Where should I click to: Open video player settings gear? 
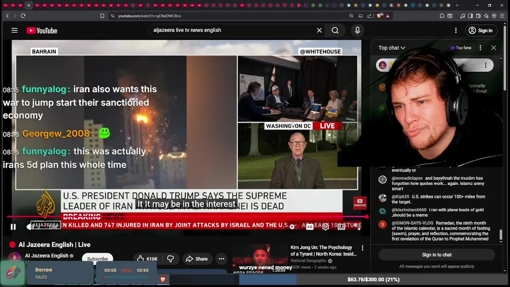[x=326, y=227]
